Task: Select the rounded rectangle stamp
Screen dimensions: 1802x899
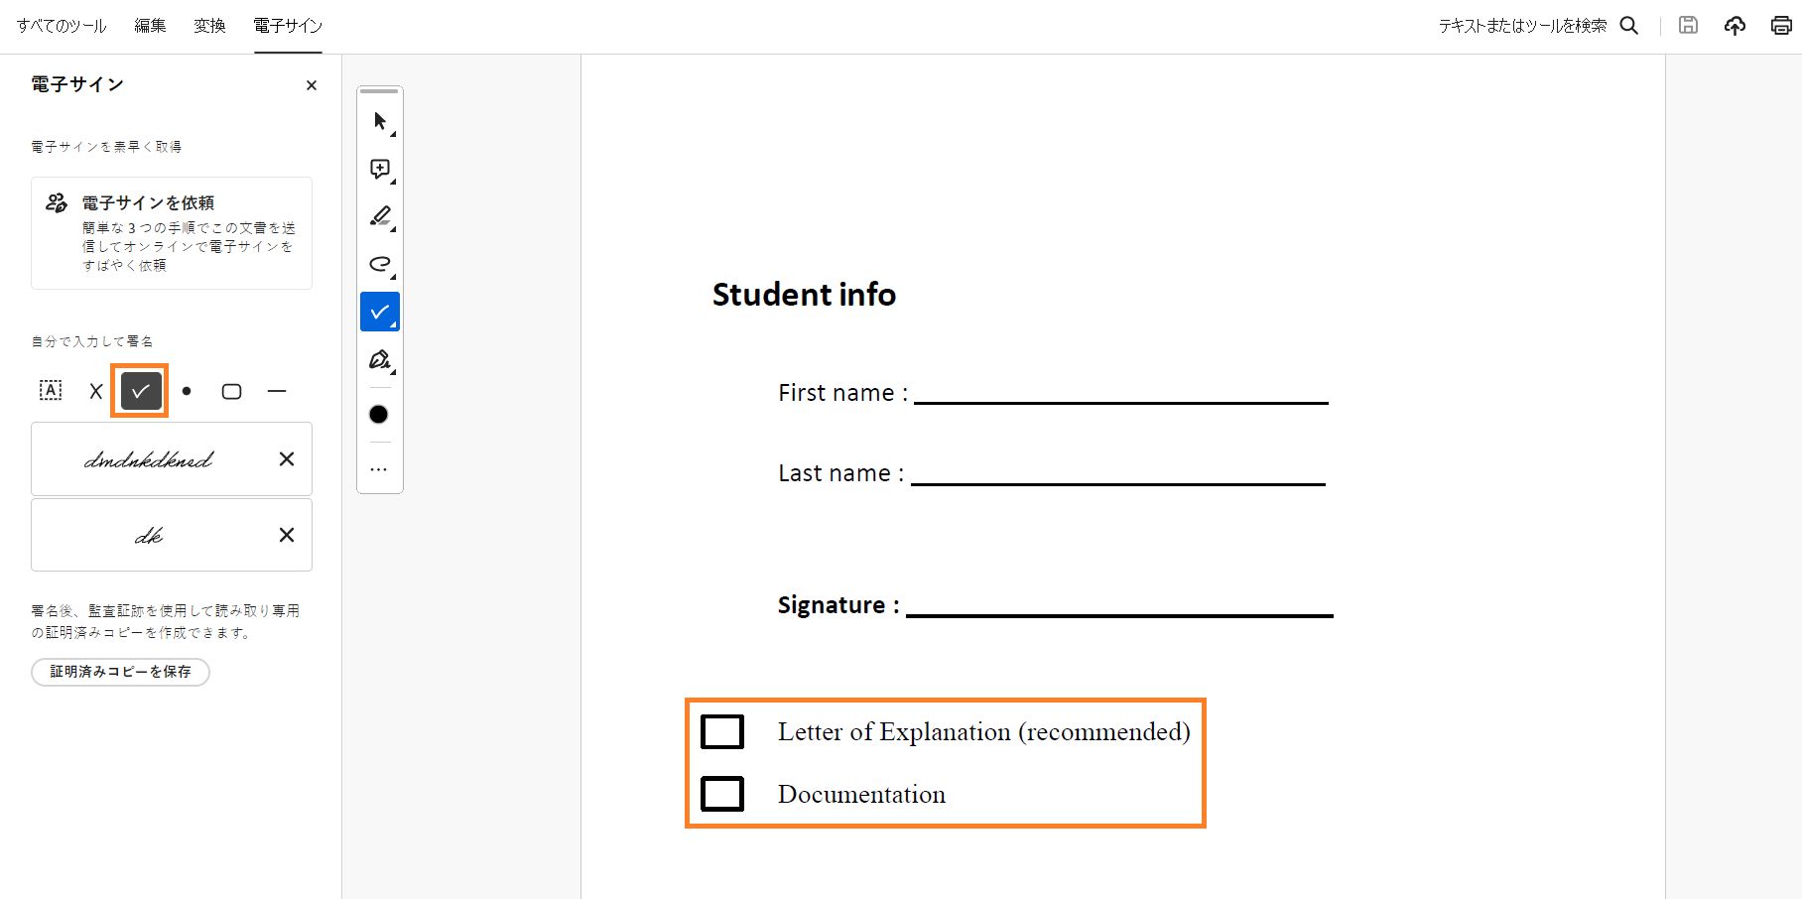Action: 231,391
